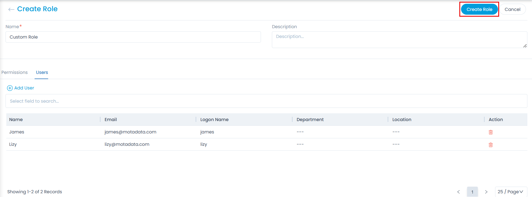Remove Lizy using the trash icon
This screenshot has height=197, width=532.
click(x=490, y=145)
